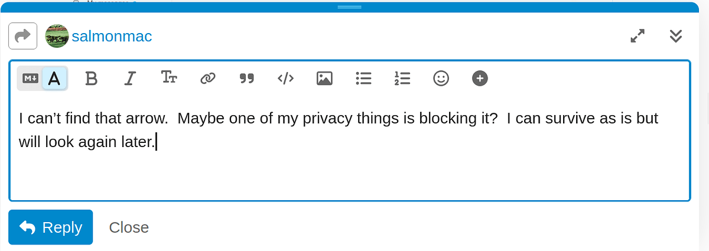
Task: Start a bulleted list
Action: click(363, 78)
